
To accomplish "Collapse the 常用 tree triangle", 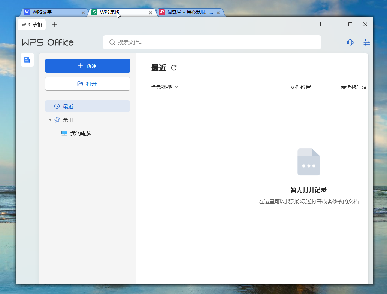I will coord(50,120).
